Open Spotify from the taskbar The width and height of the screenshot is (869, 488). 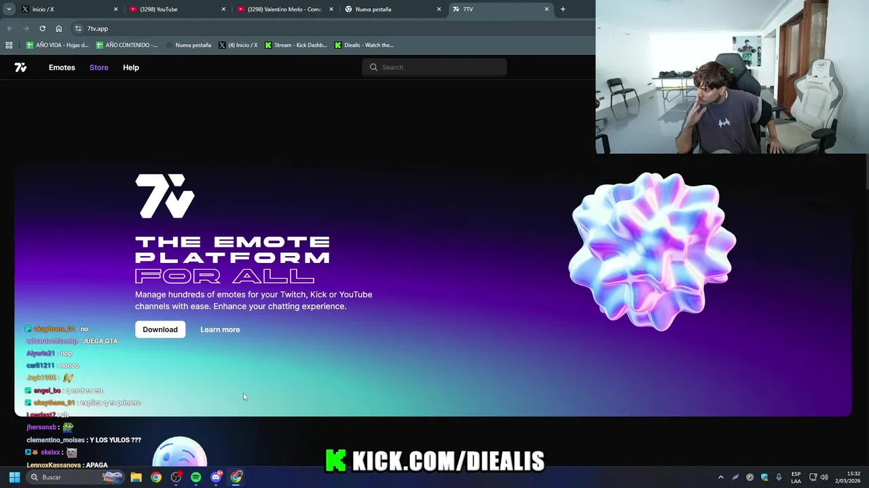pos(196,477)
